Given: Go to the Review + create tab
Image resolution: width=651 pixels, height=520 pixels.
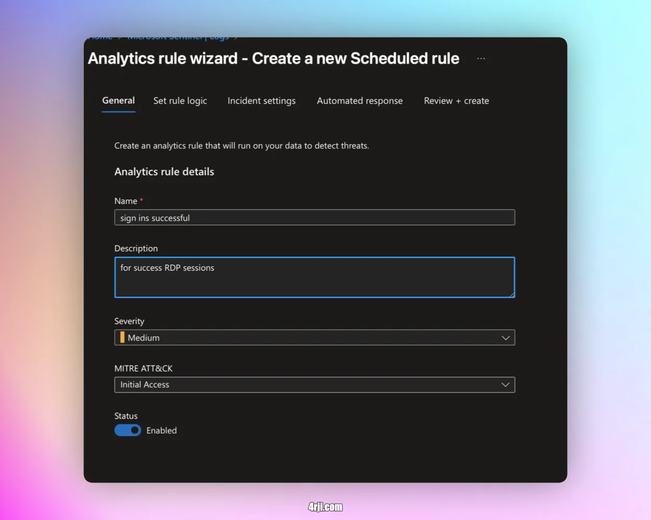Looking at the screenshot, I should pyautogui.click(x=456, y=101).
